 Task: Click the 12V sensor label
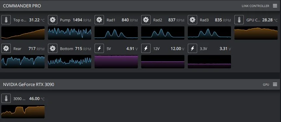(x=156, y=49)
